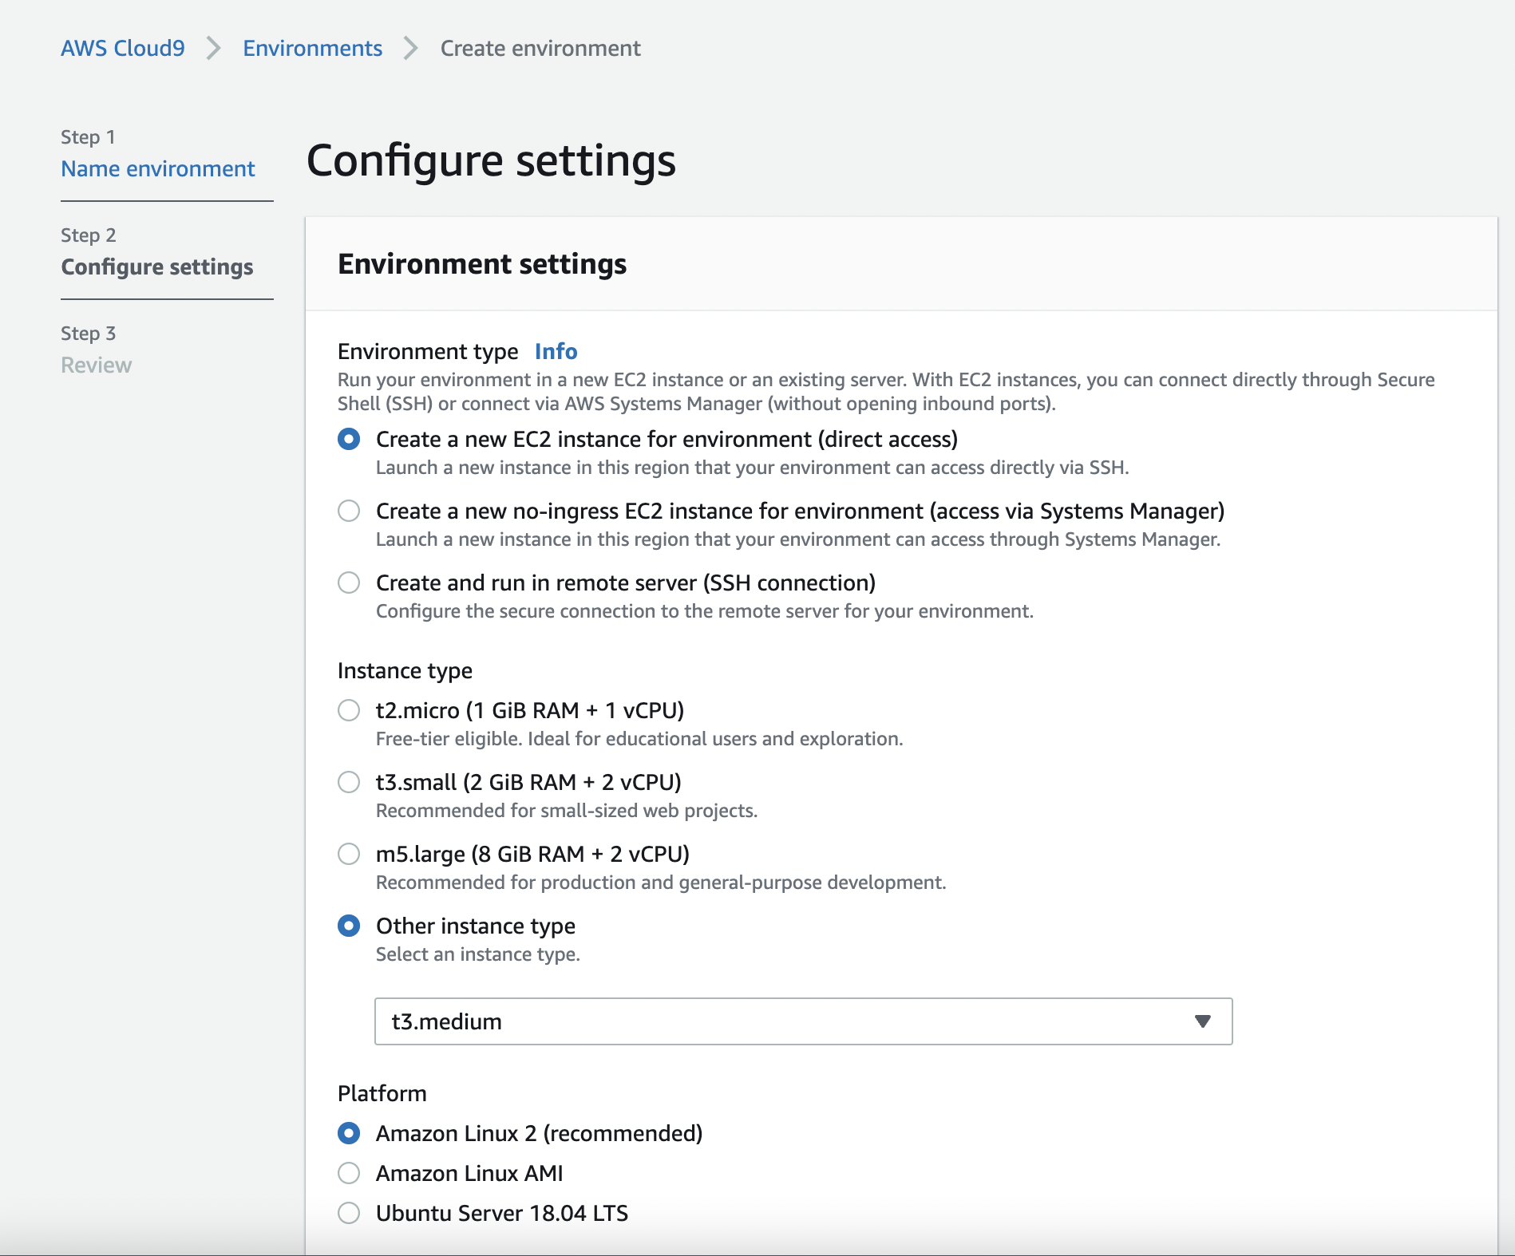The width and height of the screenshot is (1515, 1256).
Task: Select m5.large instance type radio button
Action: pos(349,854)
